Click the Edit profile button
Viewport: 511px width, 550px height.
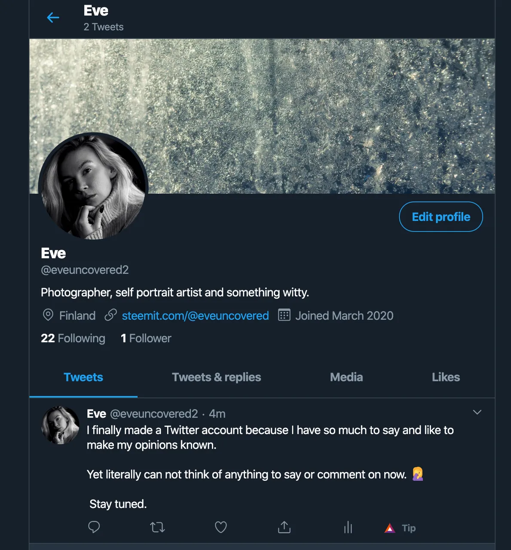(441, 217)
